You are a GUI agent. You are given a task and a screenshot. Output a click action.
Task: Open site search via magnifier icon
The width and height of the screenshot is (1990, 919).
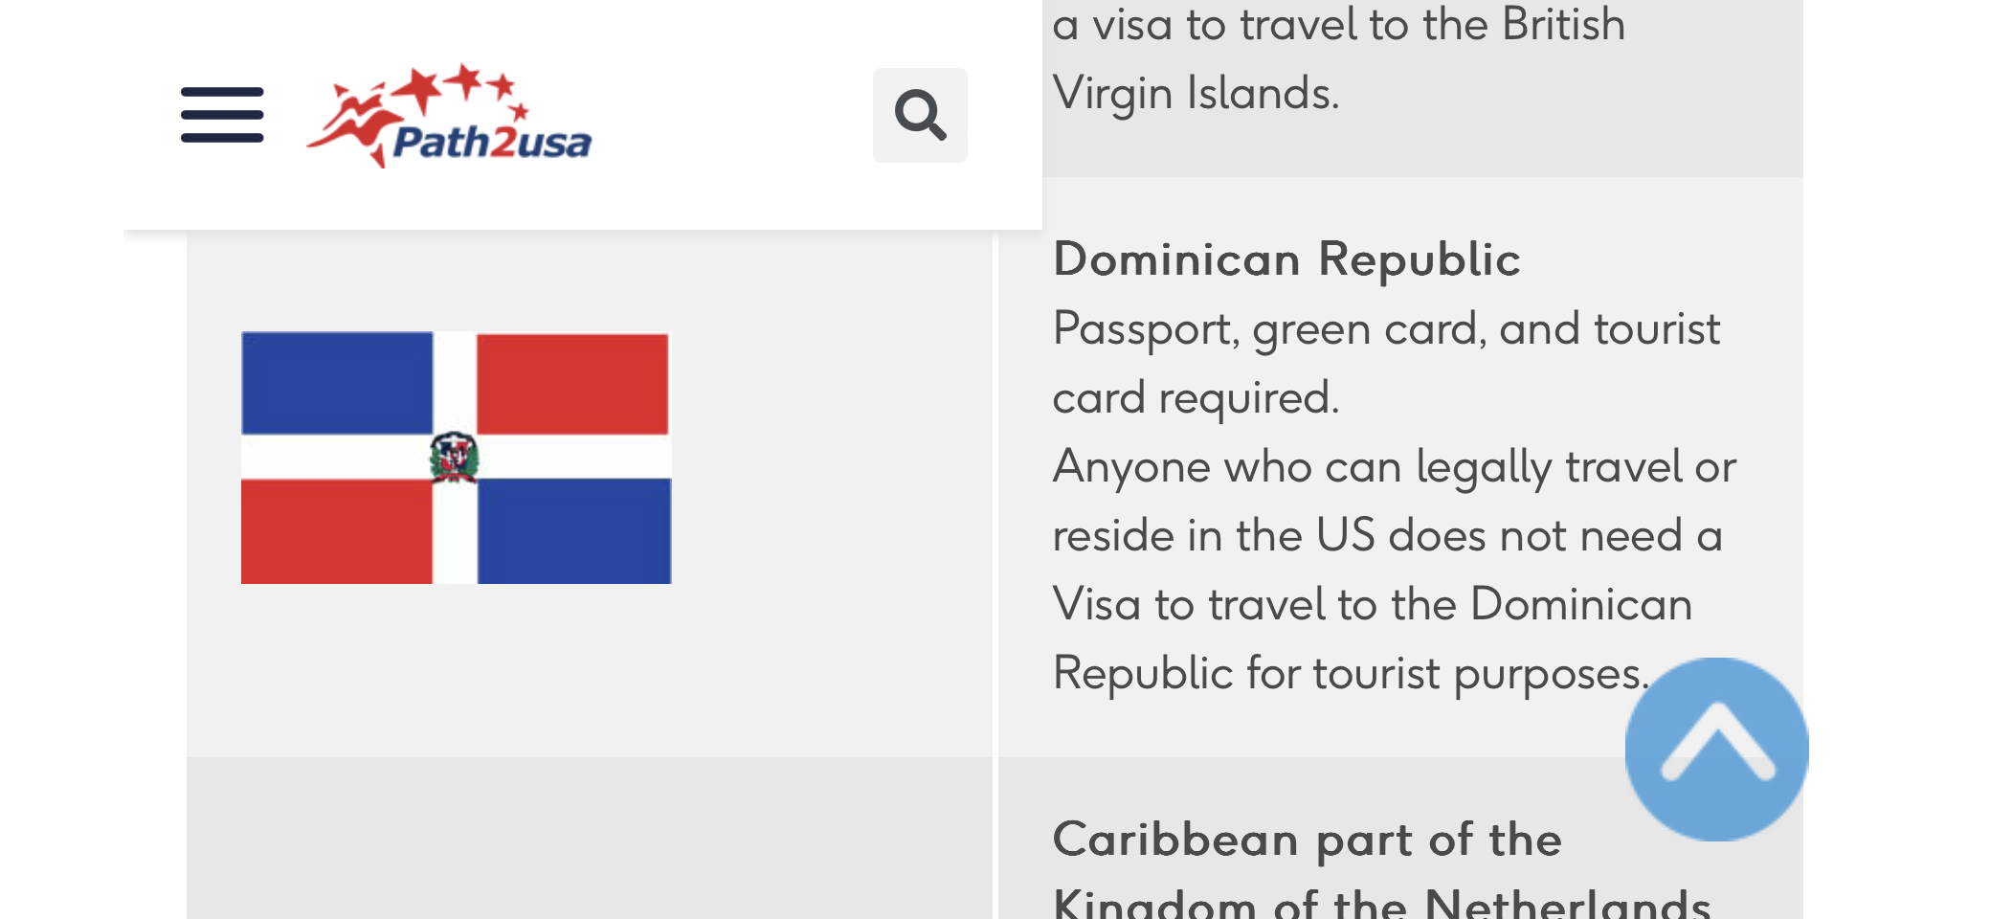(920, 115)
